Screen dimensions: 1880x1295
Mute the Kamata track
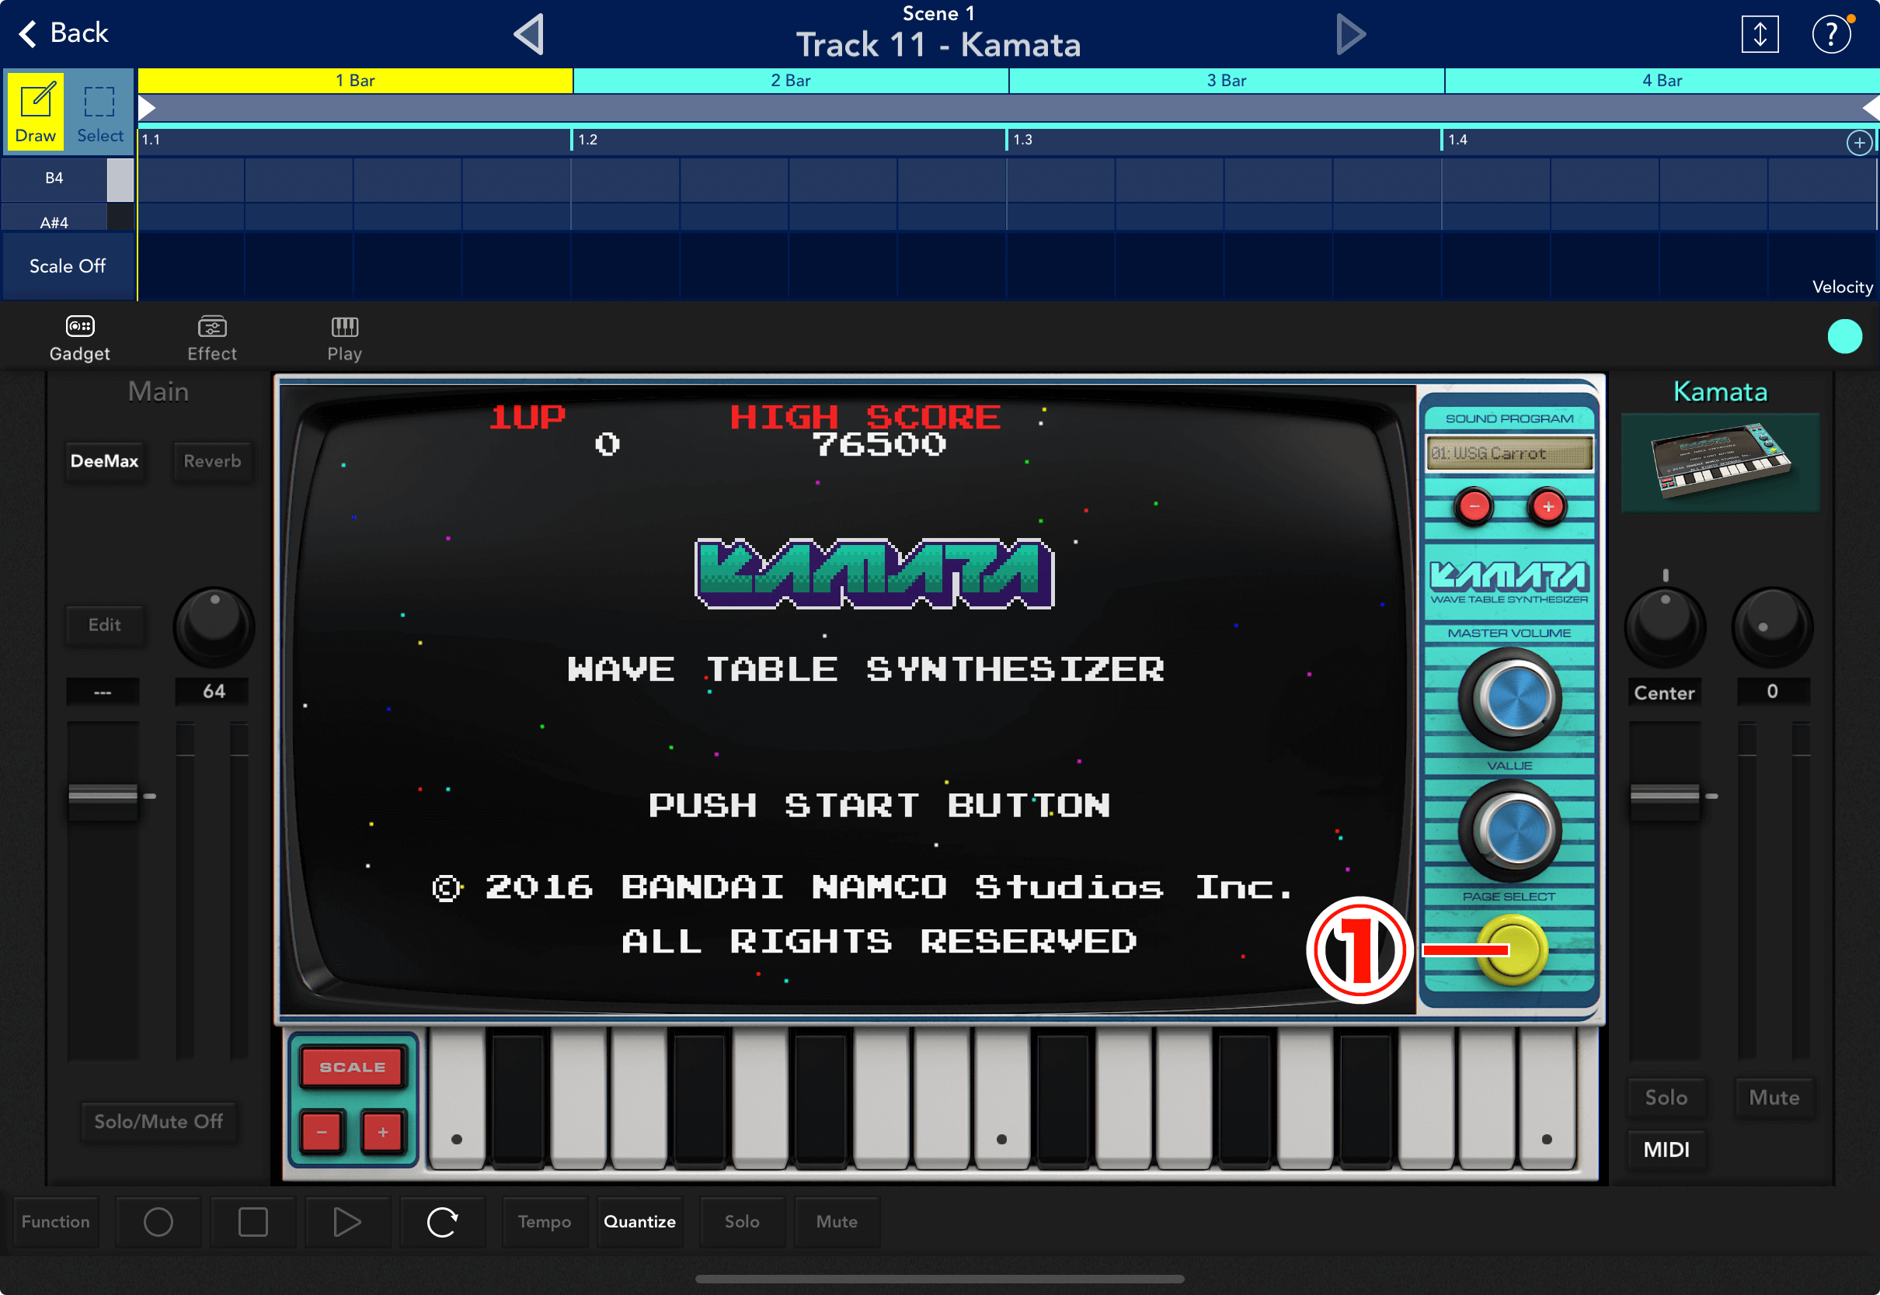pyautogui.click(x=1774, y=1097)
